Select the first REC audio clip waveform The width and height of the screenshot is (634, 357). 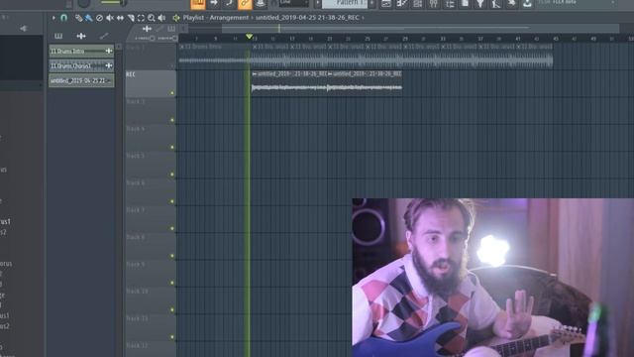(289, 87)
